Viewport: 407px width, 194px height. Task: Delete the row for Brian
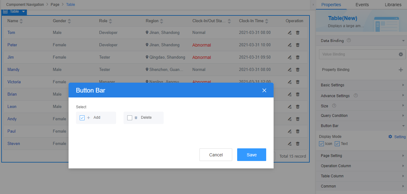(x=298, y=94)
